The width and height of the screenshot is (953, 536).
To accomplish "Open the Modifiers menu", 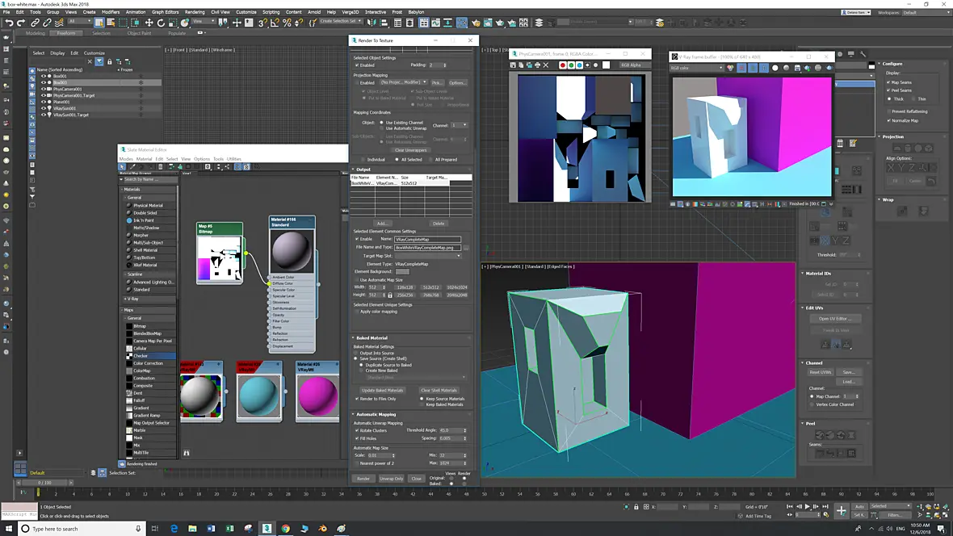I will point(111,12).
